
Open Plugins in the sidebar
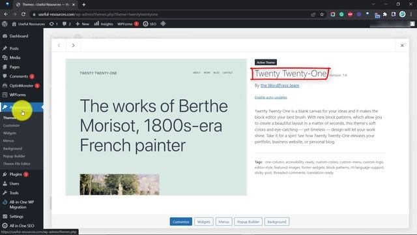coord(16,174)
